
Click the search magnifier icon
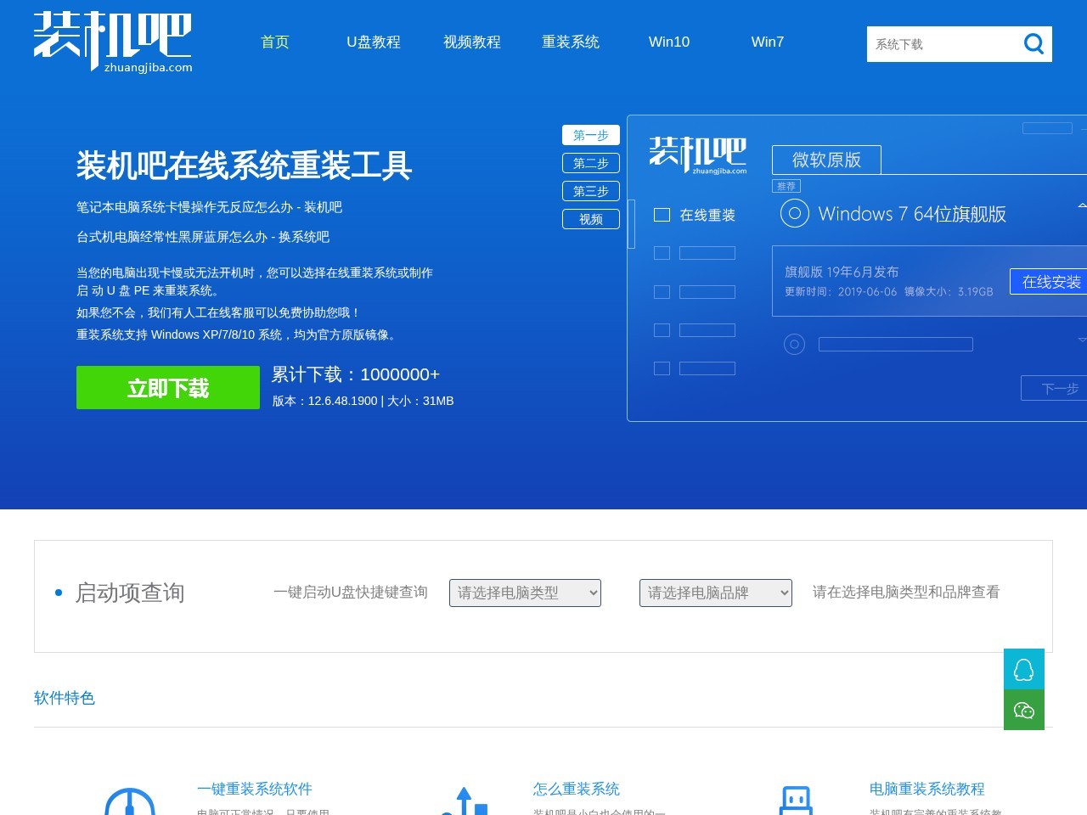coord(1033,43)
